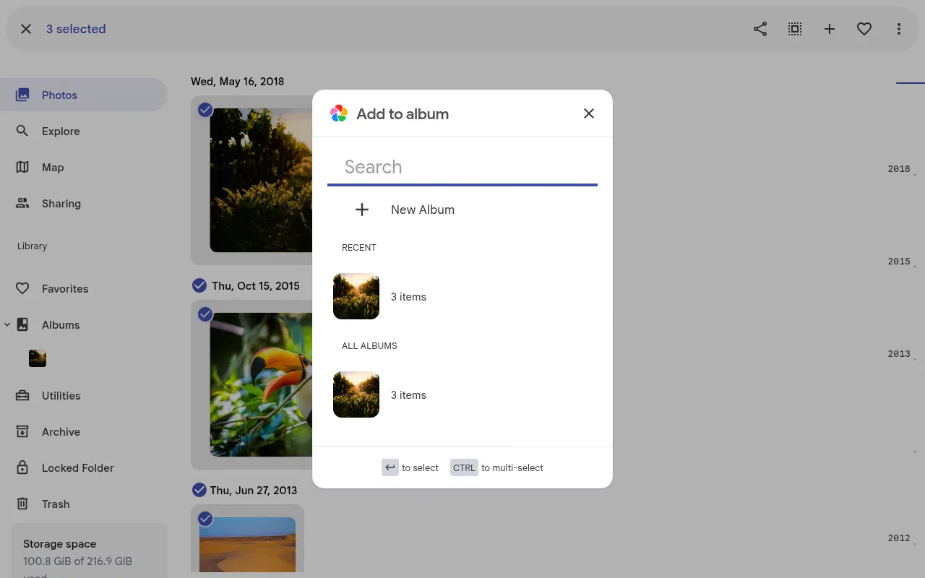Choose the 3 items album under RECENT
Viewport: 925px width, 578px height.
462,296
